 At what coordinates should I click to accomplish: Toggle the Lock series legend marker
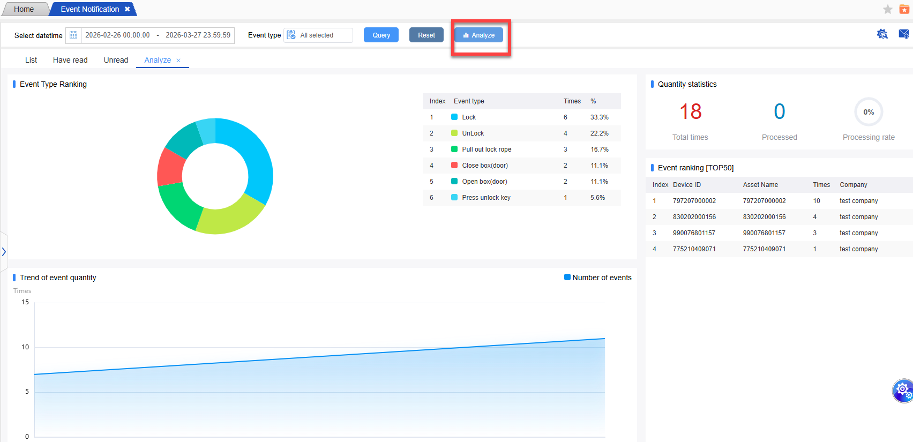point(454,117)
